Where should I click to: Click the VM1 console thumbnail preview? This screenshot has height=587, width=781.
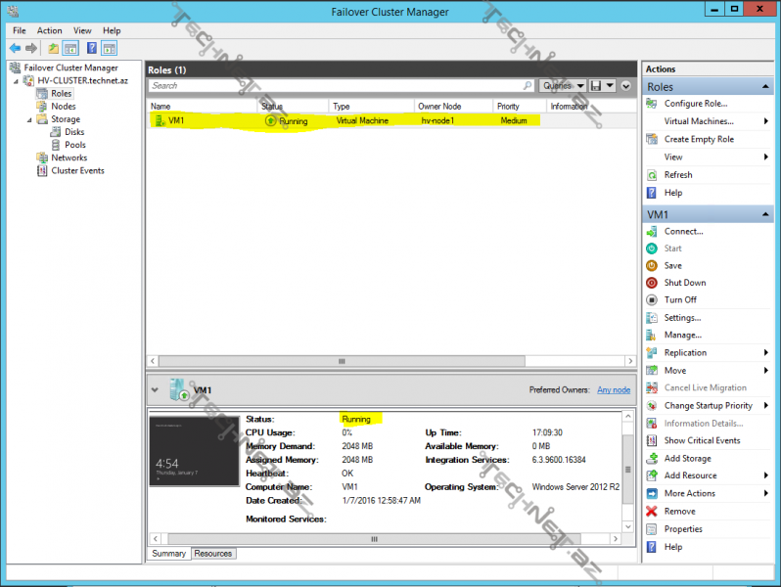(193, 451)
